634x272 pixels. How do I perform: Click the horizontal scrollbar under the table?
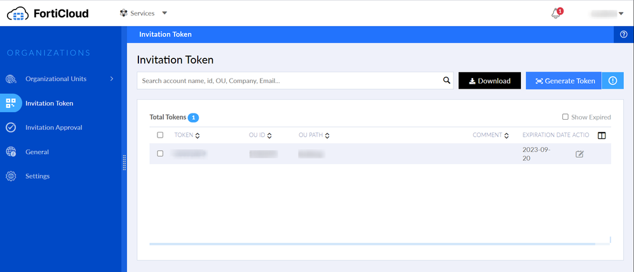pyautogui.click(x=372, y=243)
